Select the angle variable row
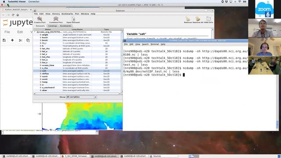This screenshot has height=158, width=281. [x=77, y=35]
